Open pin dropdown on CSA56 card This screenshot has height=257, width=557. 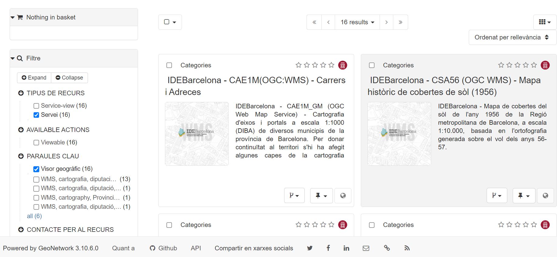click(x=524, y=196)
